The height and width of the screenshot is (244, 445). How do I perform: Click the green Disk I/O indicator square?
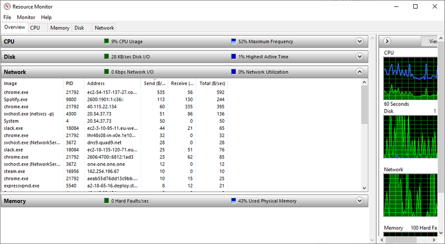pyautogui.click(x=106, y=57)
